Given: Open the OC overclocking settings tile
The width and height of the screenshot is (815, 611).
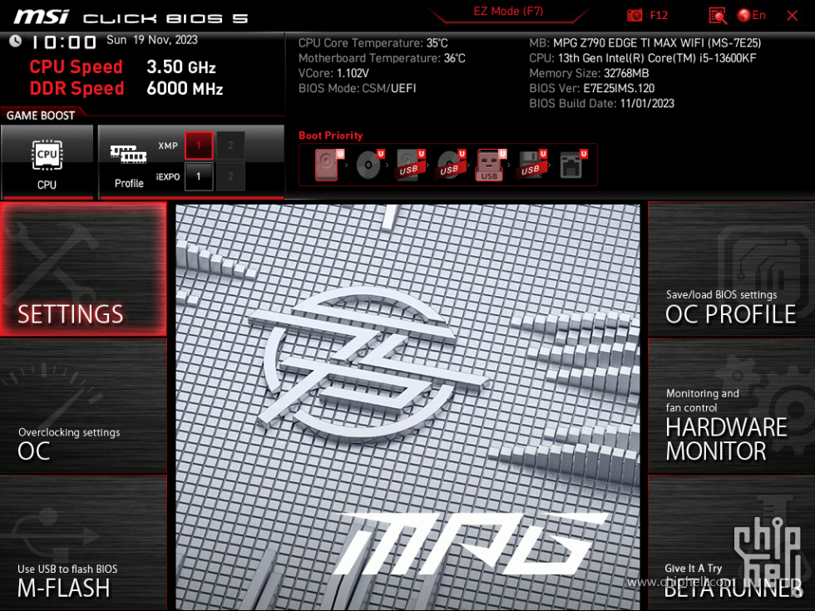Looking at the screenshot, I should point(83,407).
